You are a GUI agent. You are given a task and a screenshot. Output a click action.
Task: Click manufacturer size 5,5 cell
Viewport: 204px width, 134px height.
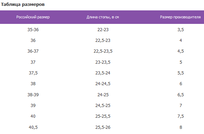click(x=181, y=73)
